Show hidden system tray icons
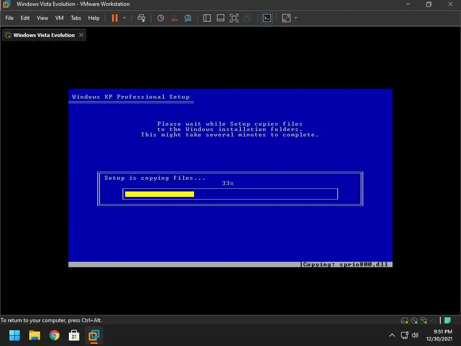Screen dimensions: 461x346 [392, 335]
